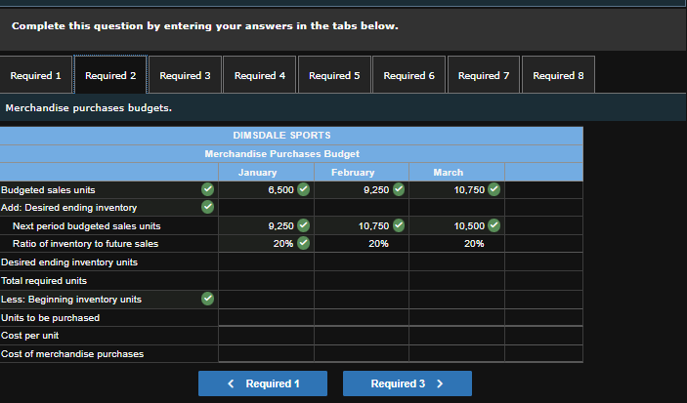
Task: Select the Required 2 tab
Action: point(110,75)
